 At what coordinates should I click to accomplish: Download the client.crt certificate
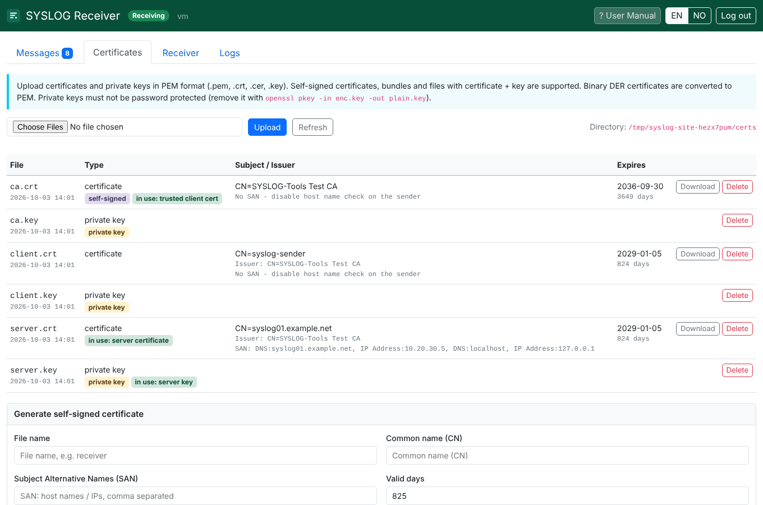click(x=697, y=254)
